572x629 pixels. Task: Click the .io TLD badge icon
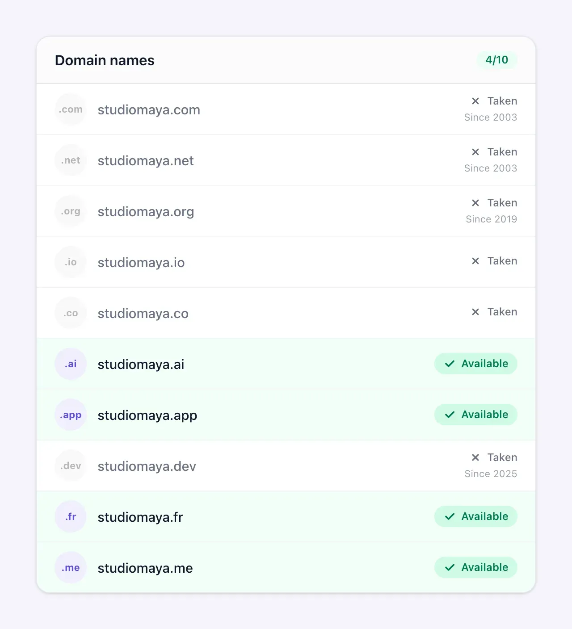[x=71, y=262]
